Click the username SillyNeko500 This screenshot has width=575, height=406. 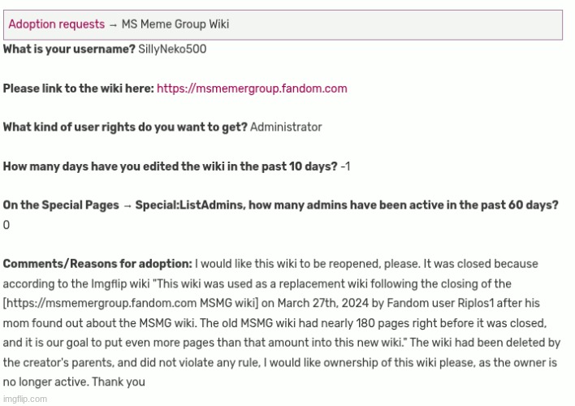[x=172, y=50]
